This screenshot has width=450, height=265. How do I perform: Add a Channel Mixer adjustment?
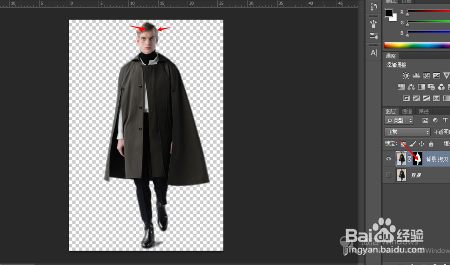tap(441, 87)
